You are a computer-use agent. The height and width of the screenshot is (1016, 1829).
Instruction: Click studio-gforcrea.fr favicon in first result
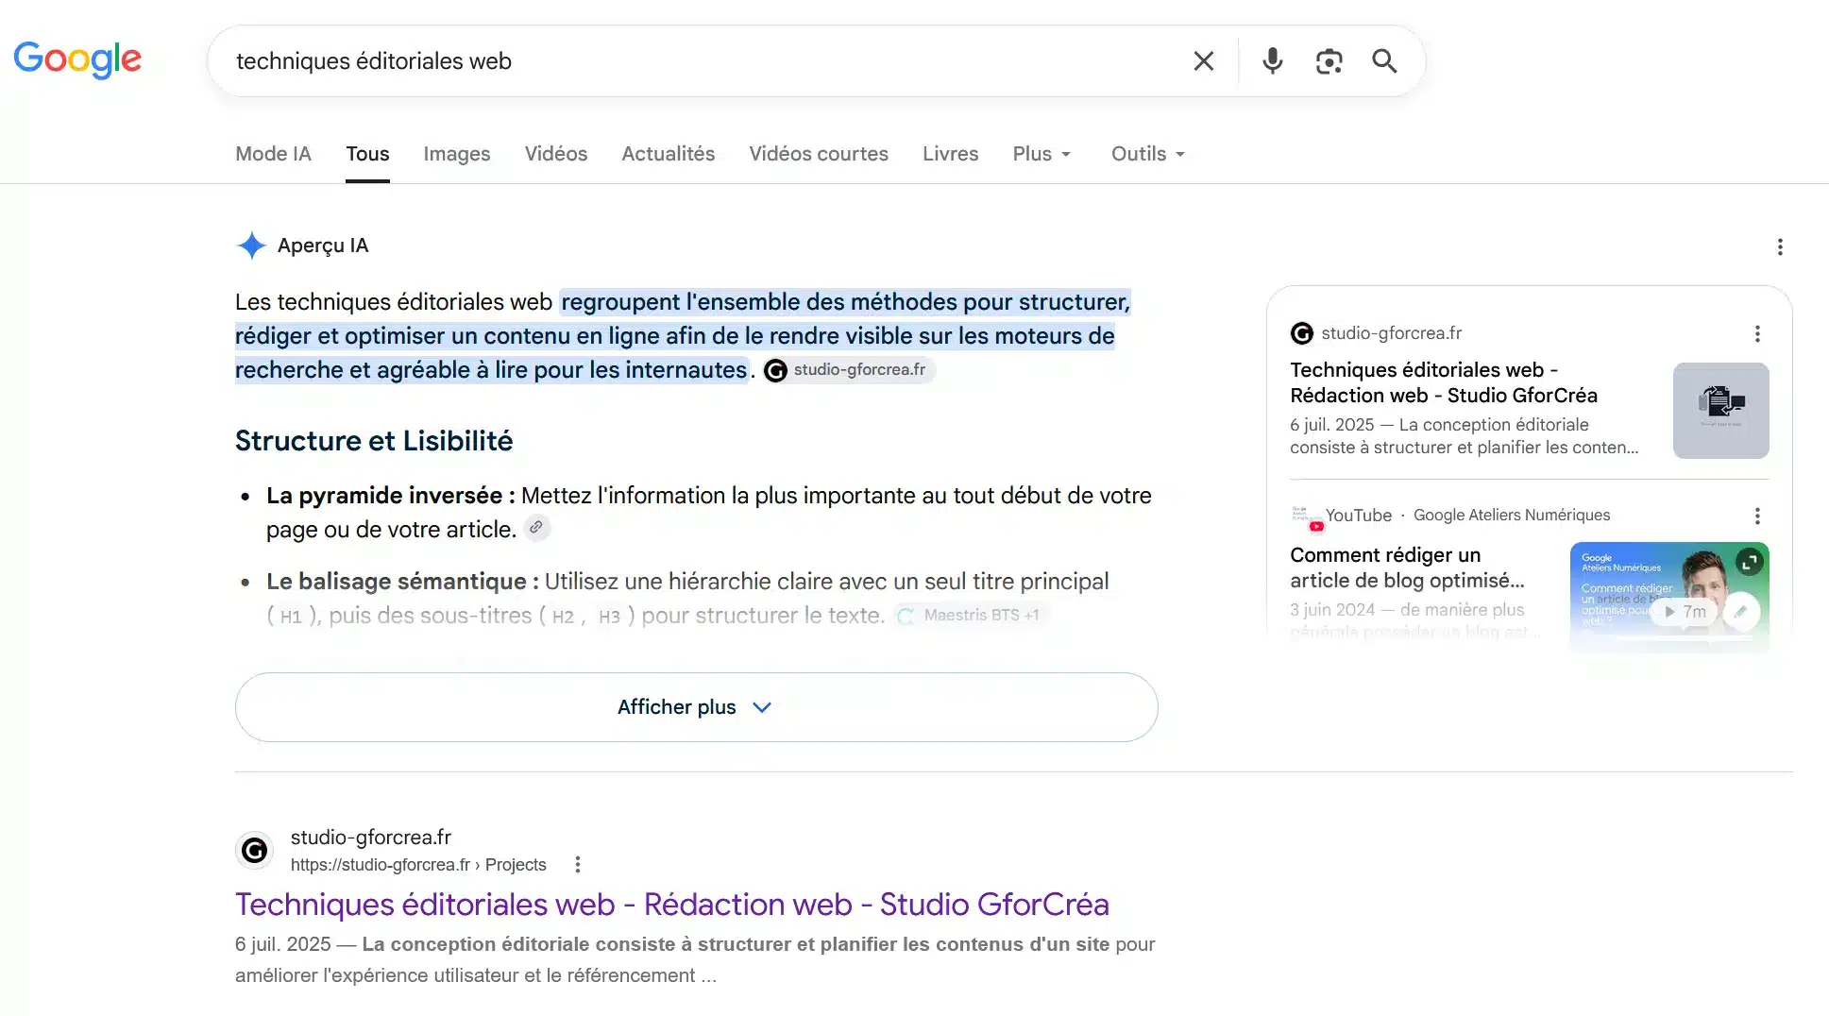pyautogui.click(x=254, y=851)
